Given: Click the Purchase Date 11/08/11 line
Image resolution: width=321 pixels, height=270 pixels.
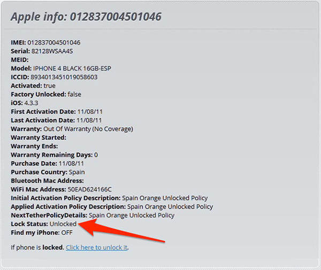Looking at the screenshot, I should coord(47,164).
